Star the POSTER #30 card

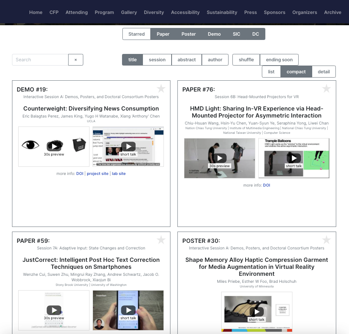pos(327,240)
